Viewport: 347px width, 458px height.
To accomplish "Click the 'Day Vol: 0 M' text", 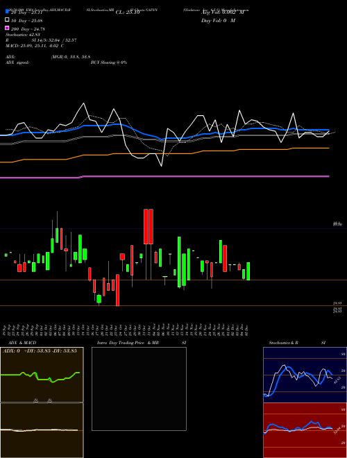I will (x=218, y=21).
